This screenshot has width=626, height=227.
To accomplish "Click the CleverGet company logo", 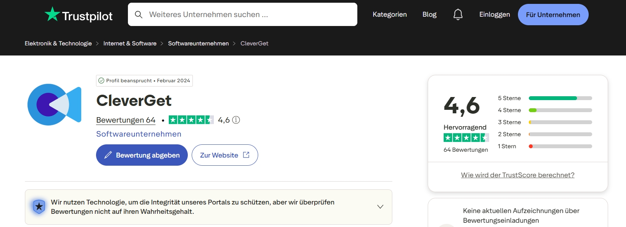I will click(54, 104).
